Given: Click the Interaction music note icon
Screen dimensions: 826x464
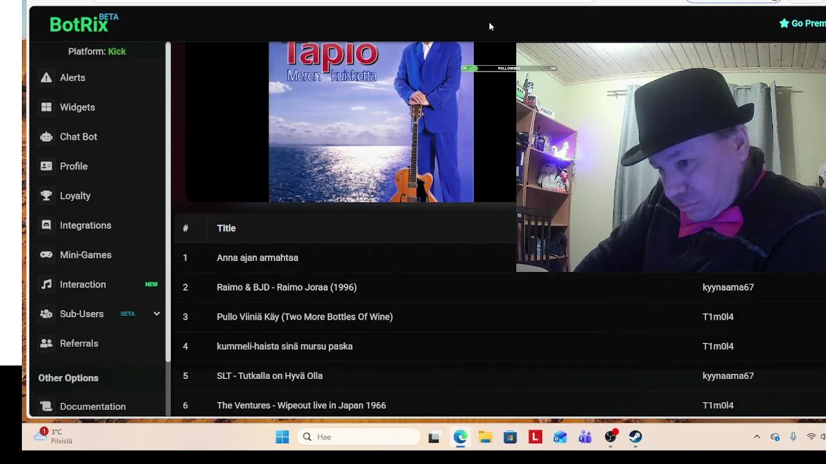Looking at the screenshot, I should (x=46, y=284).
